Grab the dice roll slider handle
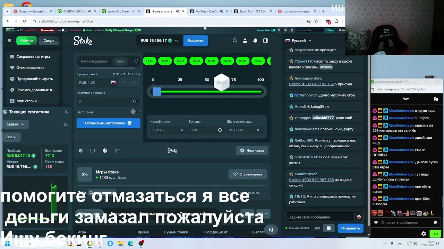This screenshot has height=249, width=444. 156,91
